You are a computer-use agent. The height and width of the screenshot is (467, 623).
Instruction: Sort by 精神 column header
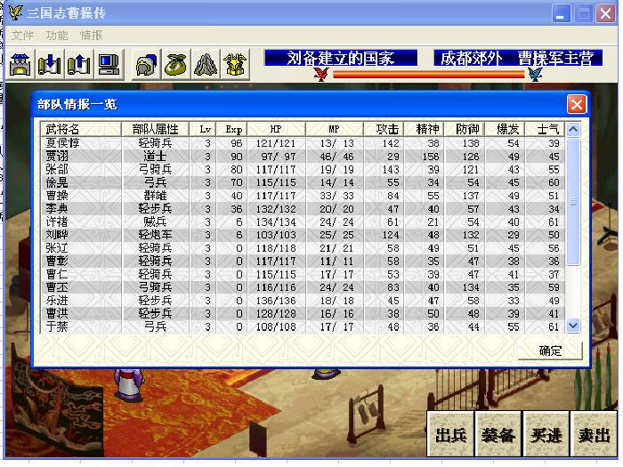pyautogui.click(x=424, y=129)
